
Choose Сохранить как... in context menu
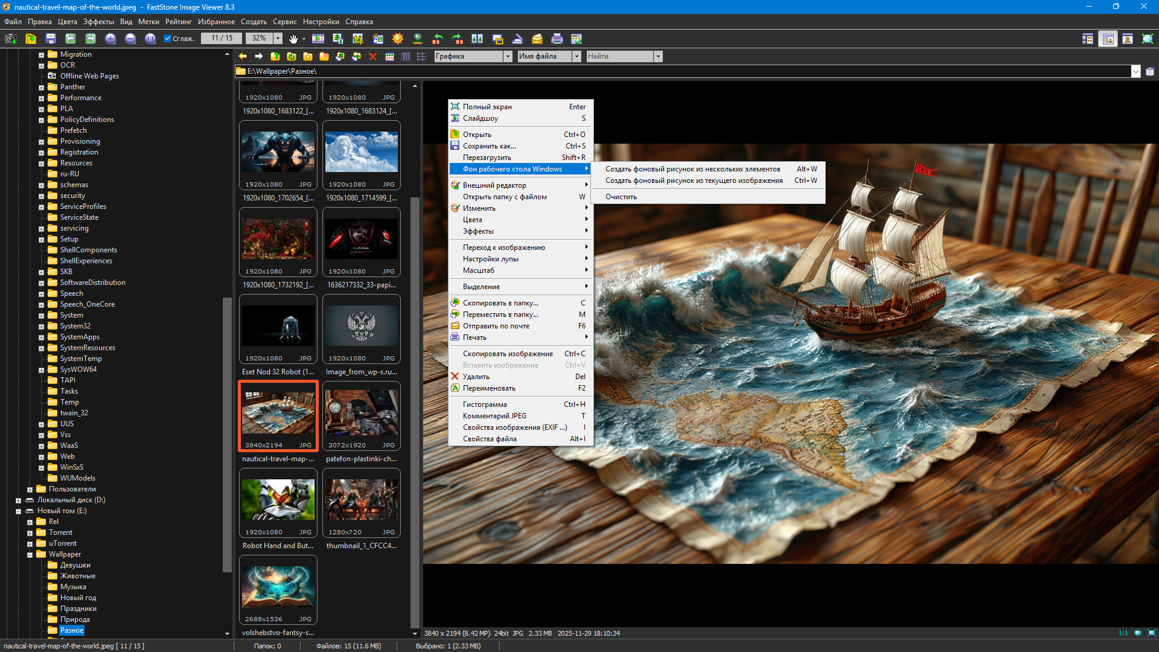489,146
